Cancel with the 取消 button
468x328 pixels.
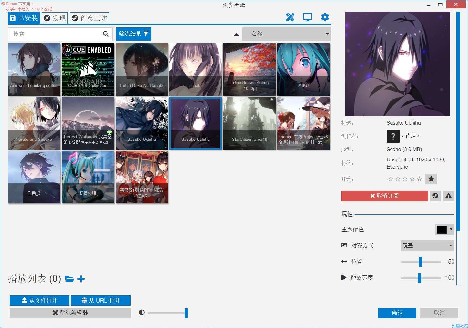[x=439, y=313]
